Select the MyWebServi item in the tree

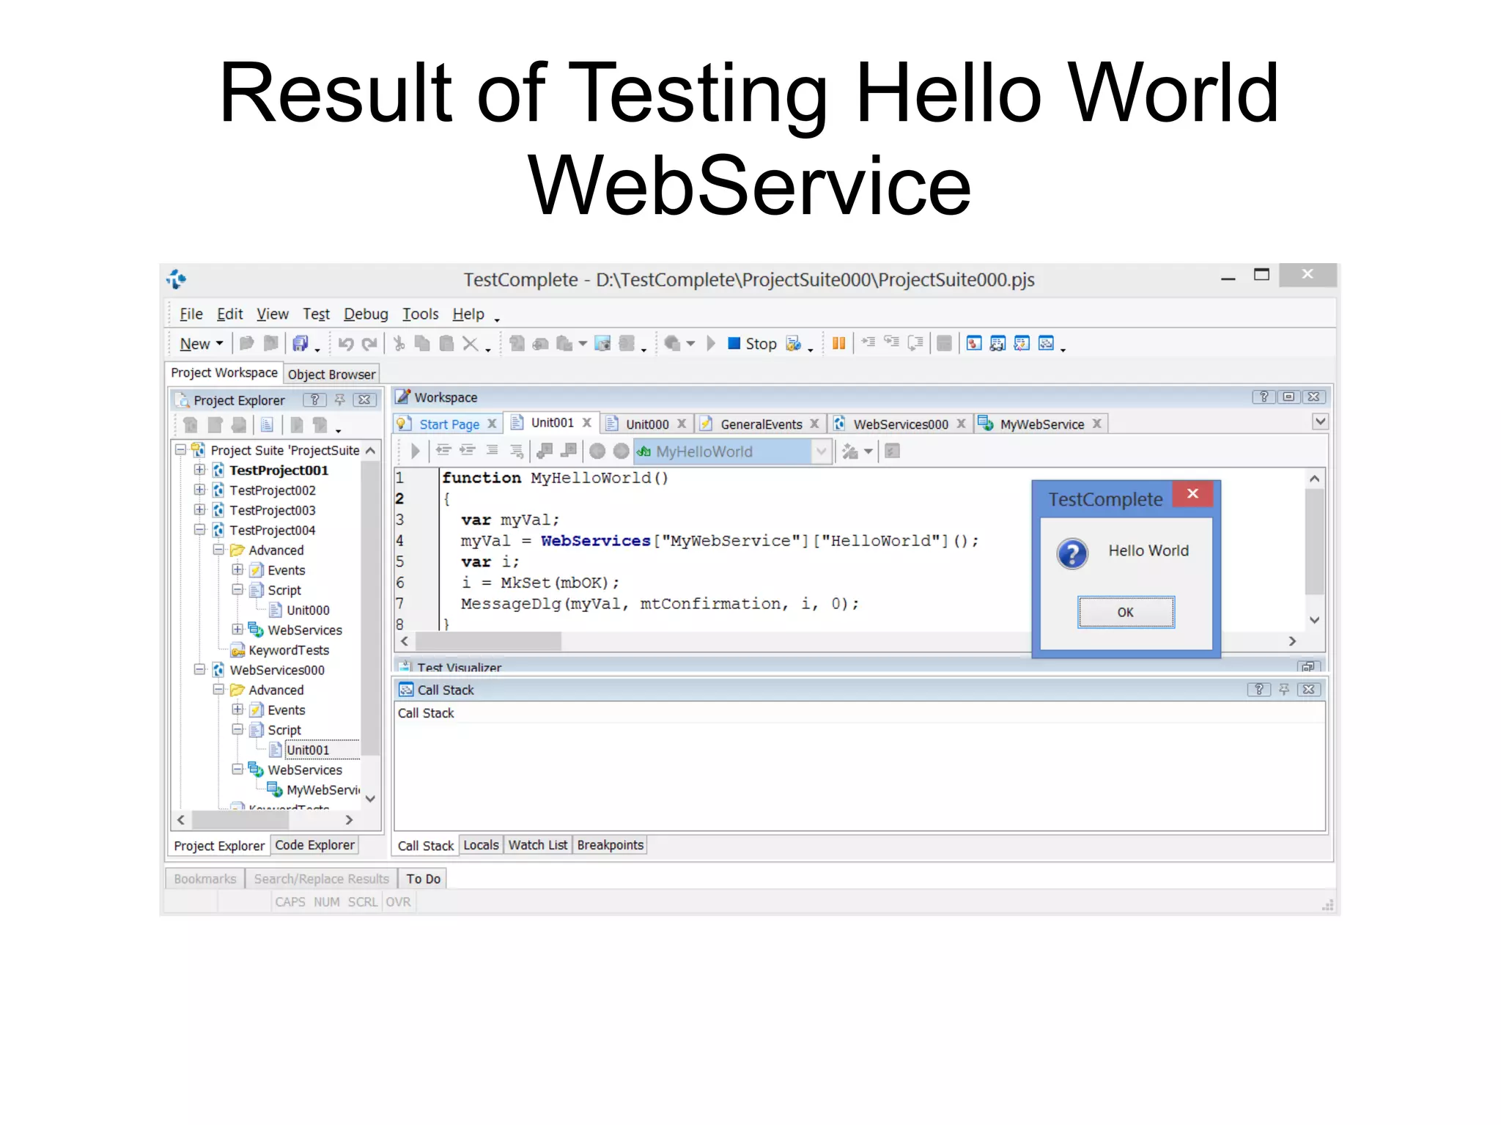tap(323, 790)
